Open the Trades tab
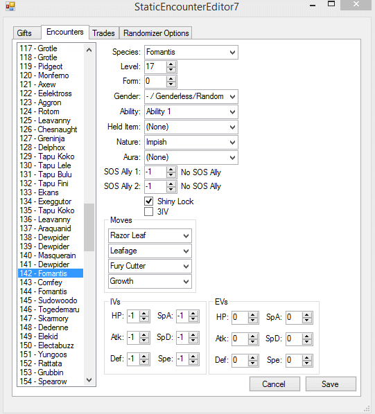Screen dimensions: 375x414 [x=104, y=33]
